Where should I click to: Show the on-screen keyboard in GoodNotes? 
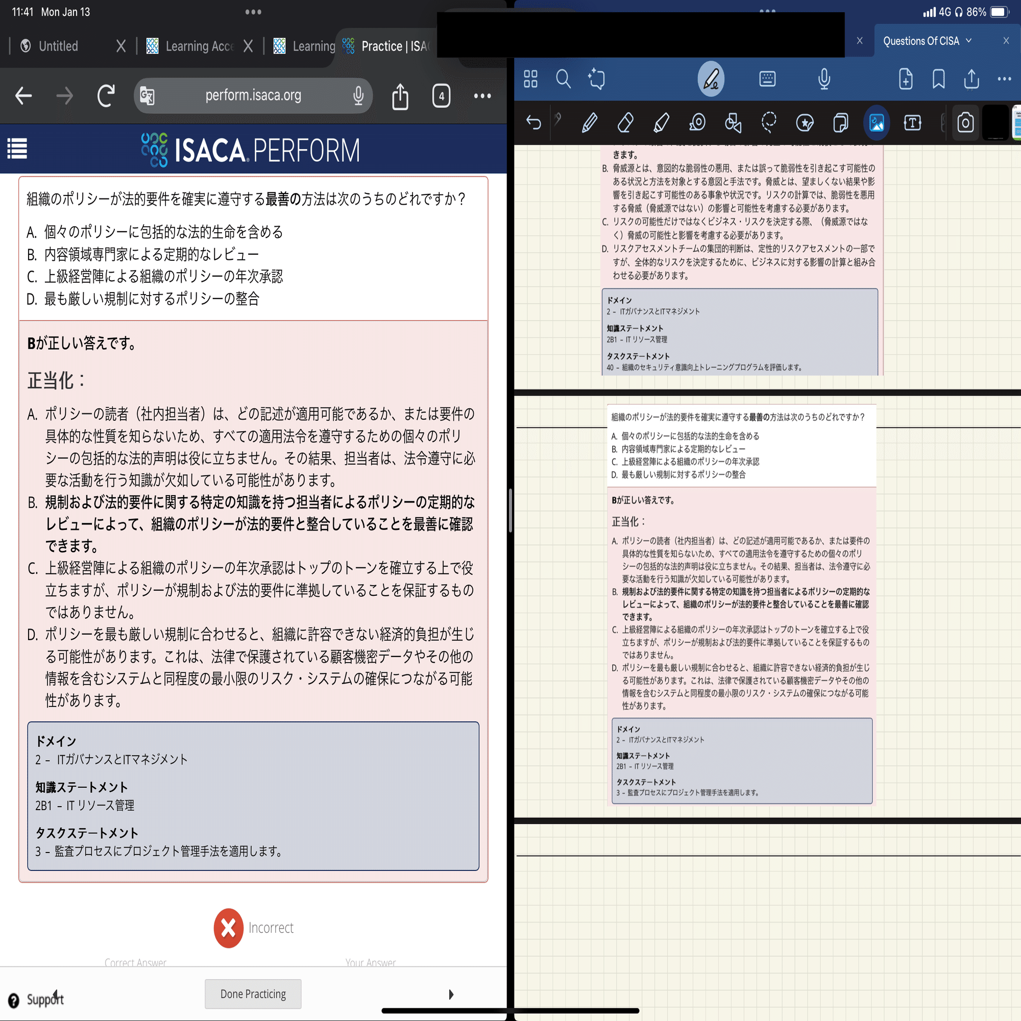pos(767,79)
